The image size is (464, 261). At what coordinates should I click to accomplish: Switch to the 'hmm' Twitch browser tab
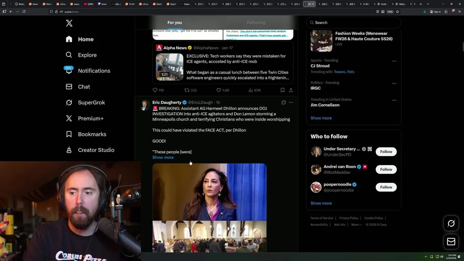click(x=101, y=4)
